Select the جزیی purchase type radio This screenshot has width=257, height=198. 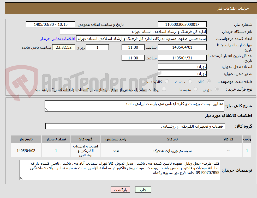[x=217, y=89]
